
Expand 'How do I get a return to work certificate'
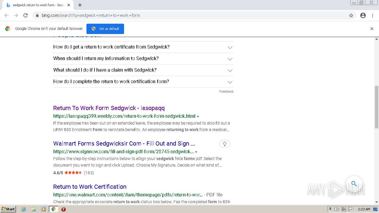point(143,47)
